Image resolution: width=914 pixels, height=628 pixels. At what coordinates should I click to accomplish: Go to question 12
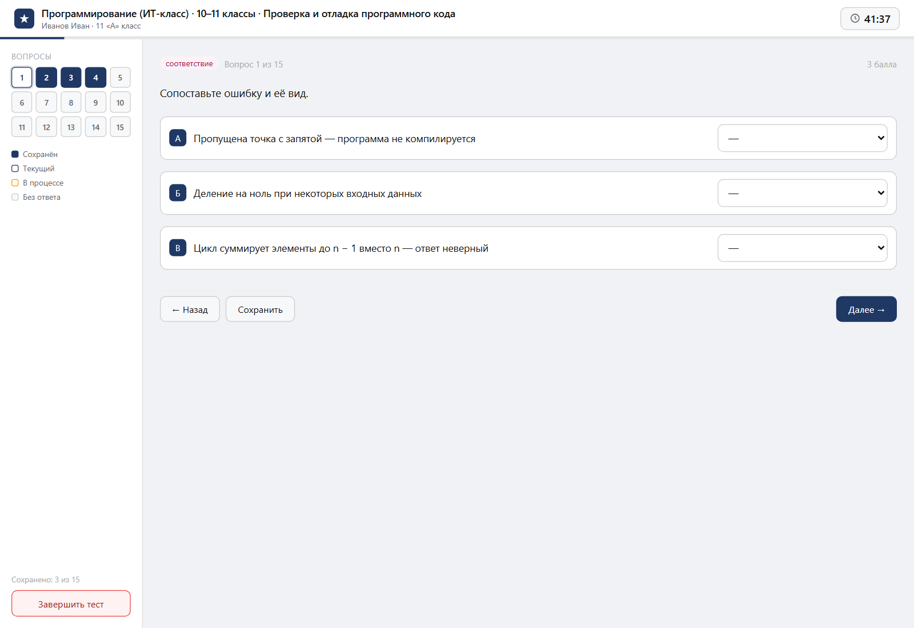(x=46, y=127)
